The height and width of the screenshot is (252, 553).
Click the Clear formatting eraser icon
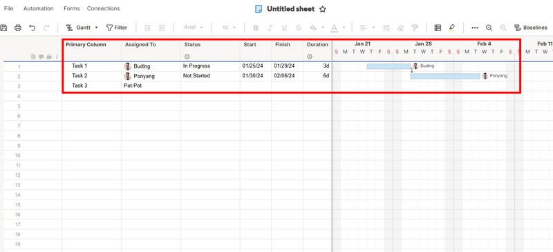tap(400, 28)
